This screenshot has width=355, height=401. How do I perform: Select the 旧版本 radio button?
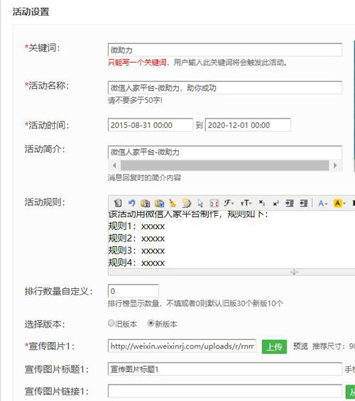tap(111, 323)
